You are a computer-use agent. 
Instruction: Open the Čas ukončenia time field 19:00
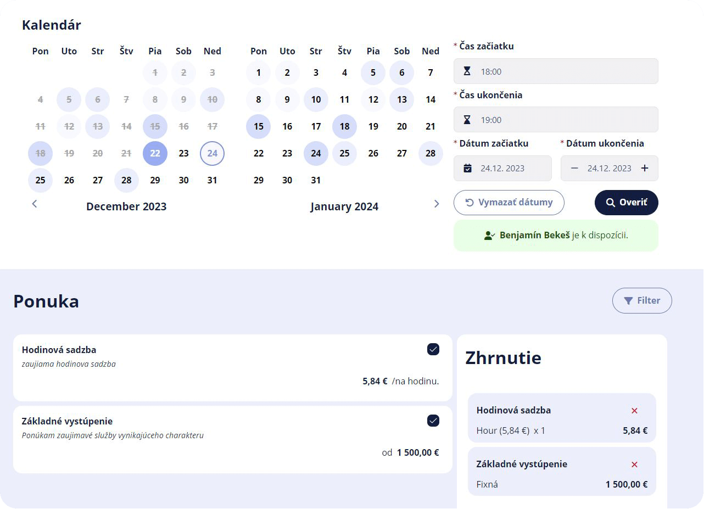pyautogui.click(x=556, y=120)
